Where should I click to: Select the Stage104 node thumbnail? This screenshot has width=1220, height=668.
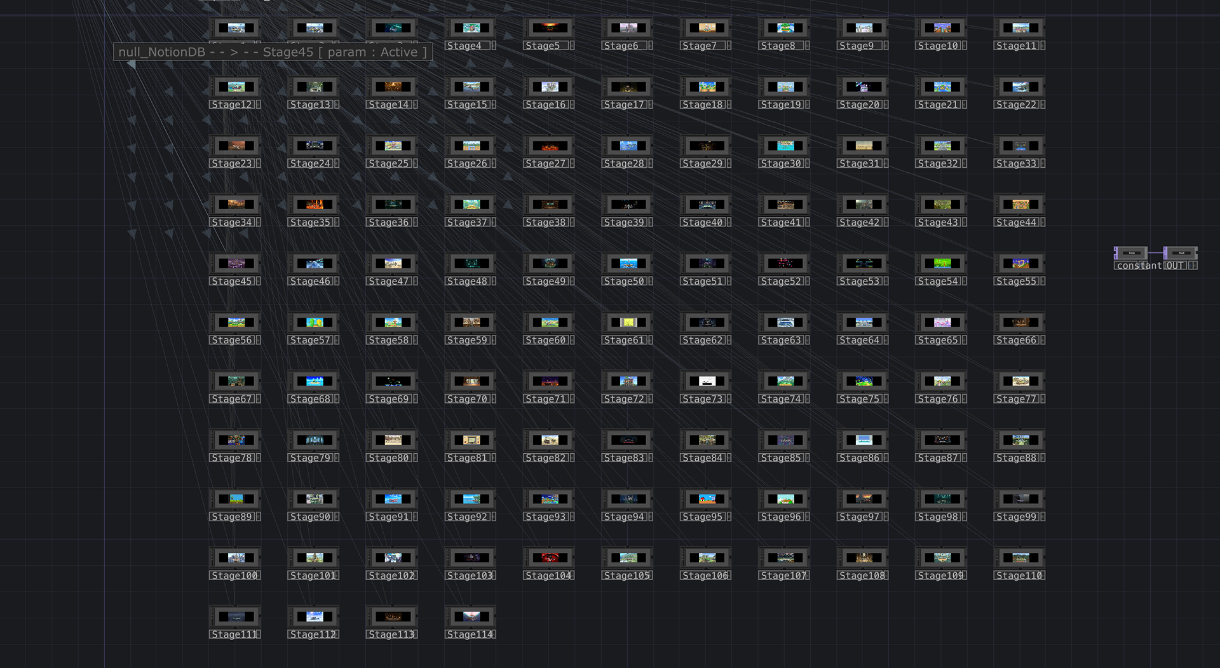pos(550,557)
